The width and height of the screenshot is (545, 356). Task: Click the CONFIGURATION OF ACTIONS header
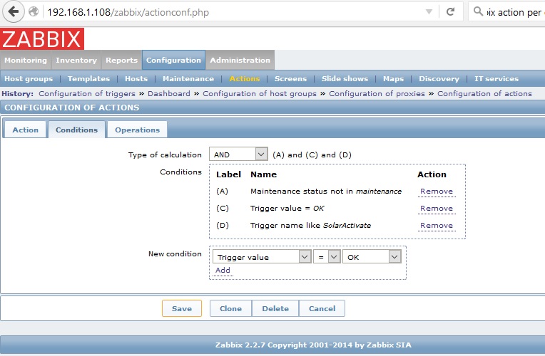click(x=71, y=108)
